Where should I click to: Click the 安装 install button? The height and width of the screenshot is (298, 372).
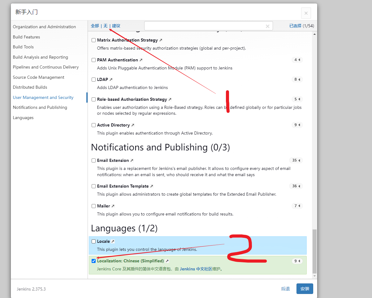pyautogui.click(x=305, y=289)
